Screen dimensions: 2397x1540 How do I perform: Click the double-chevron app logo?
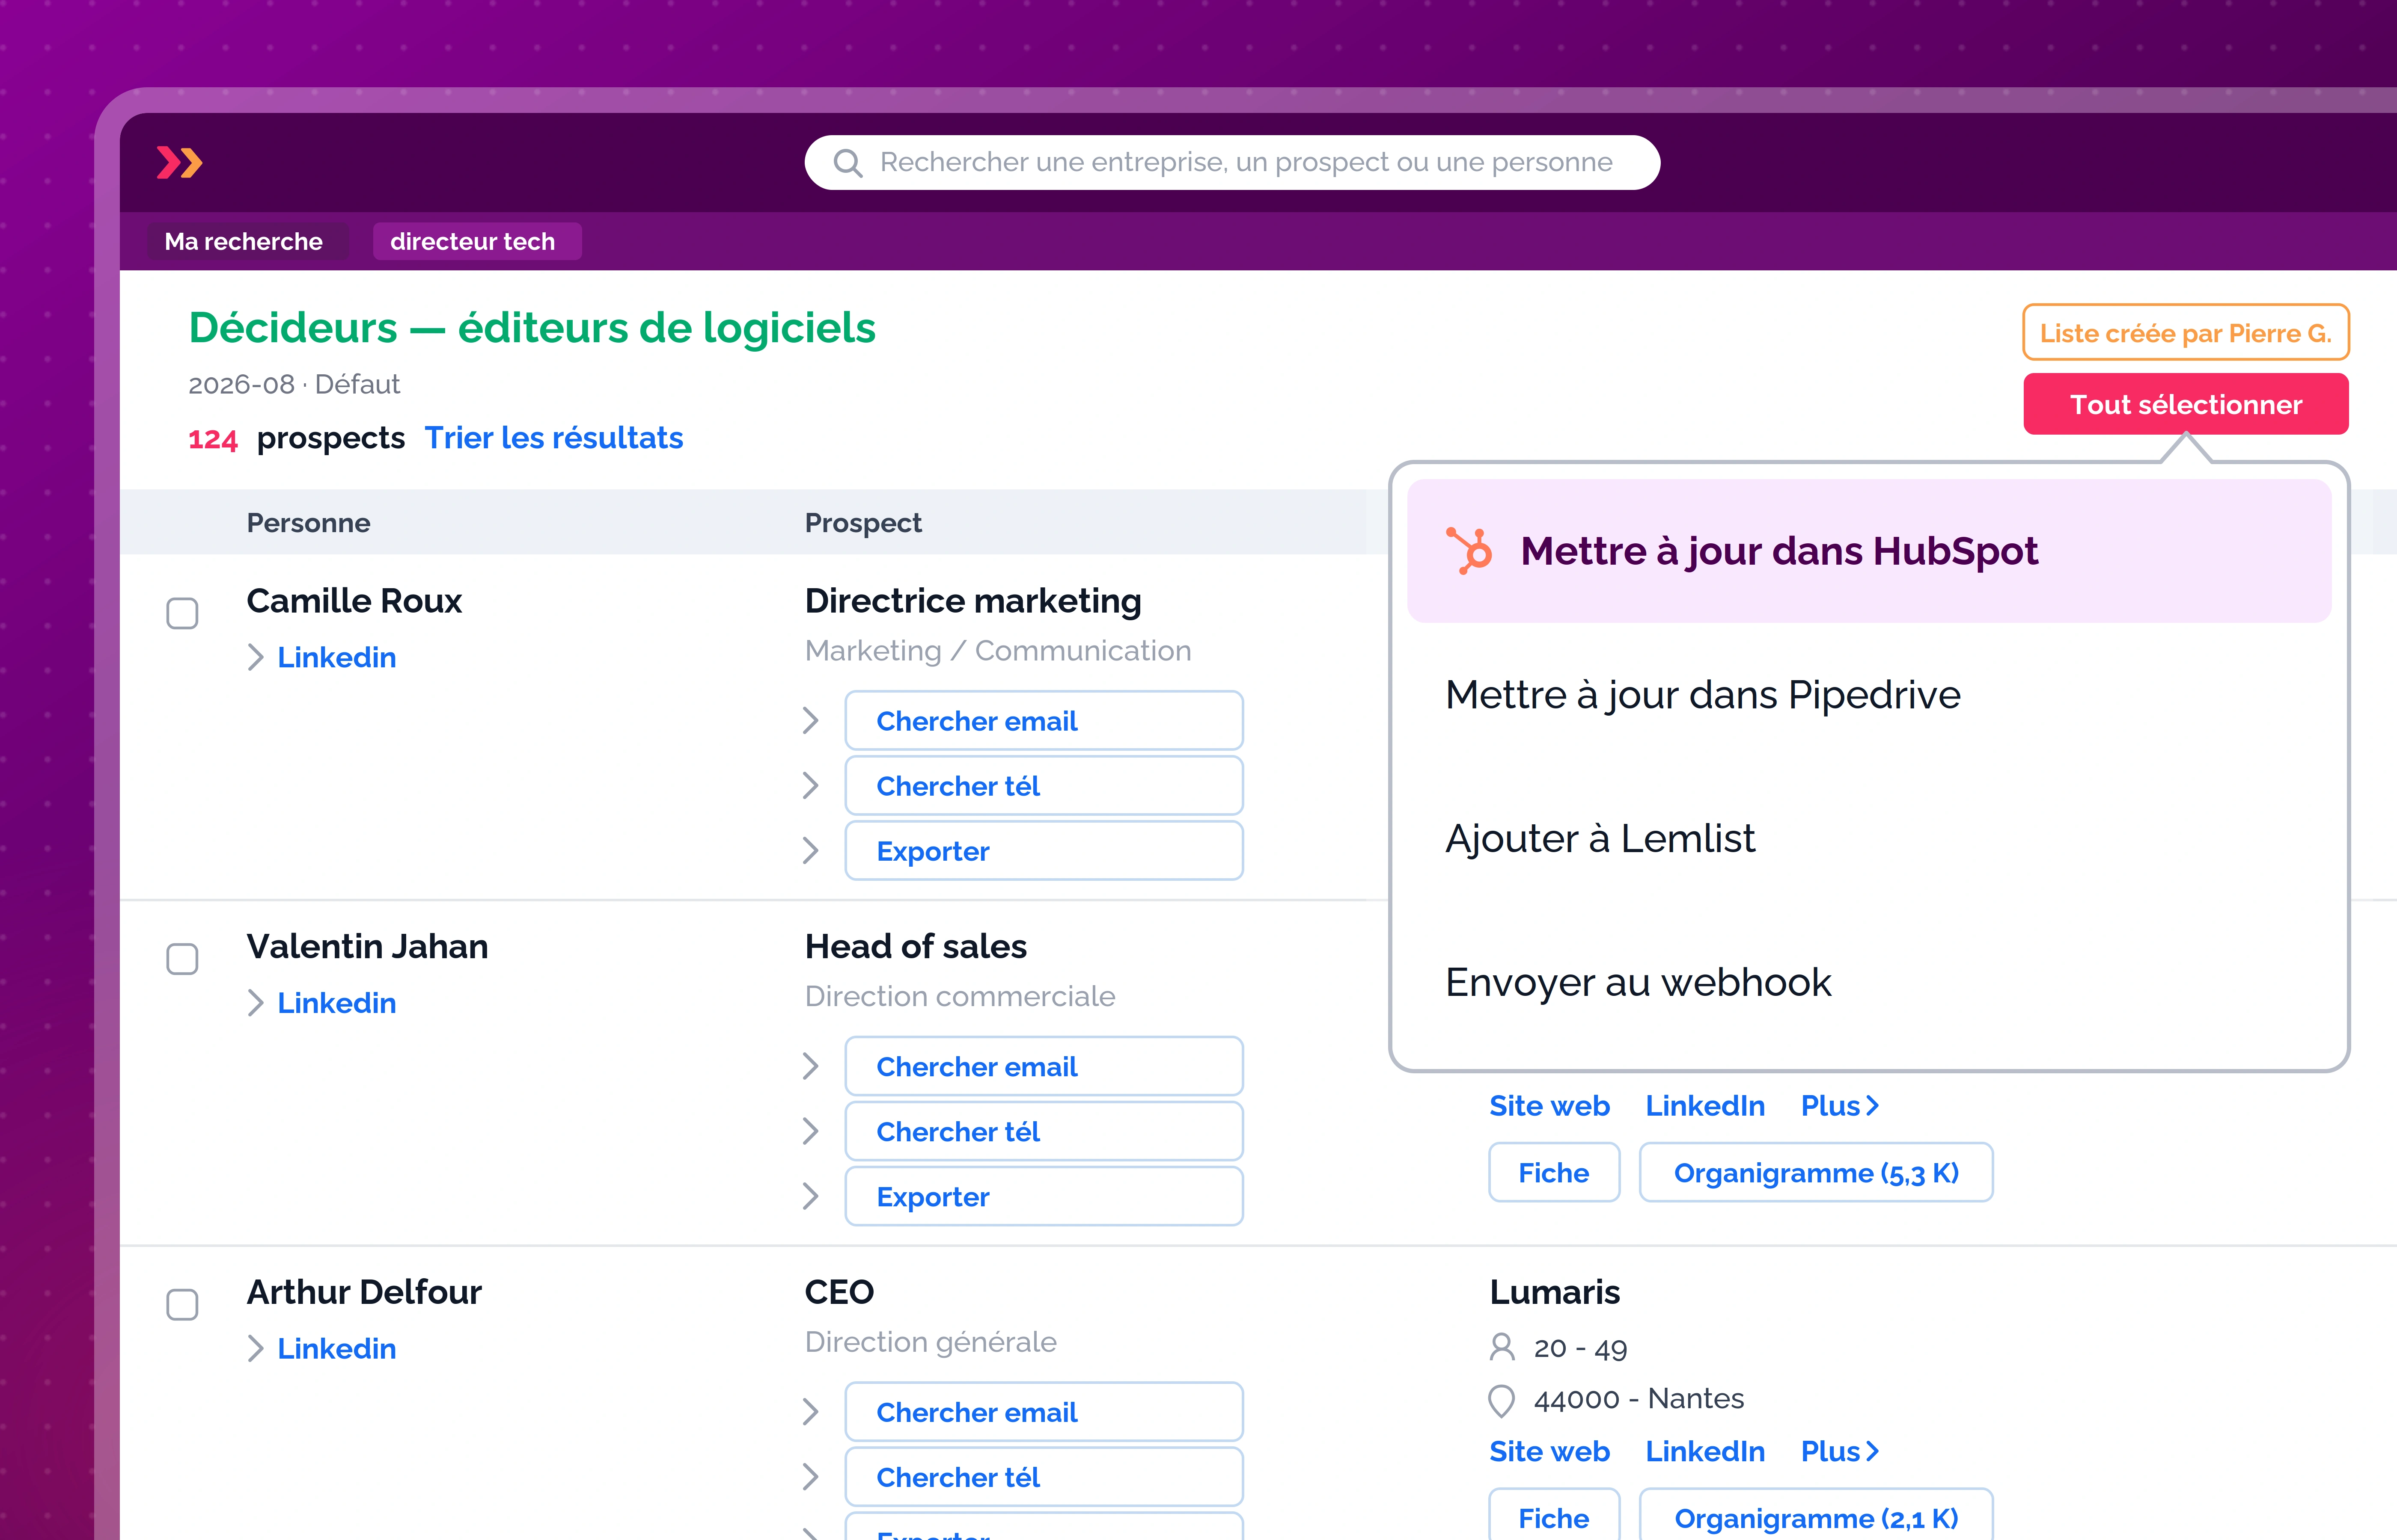[180, 162]
